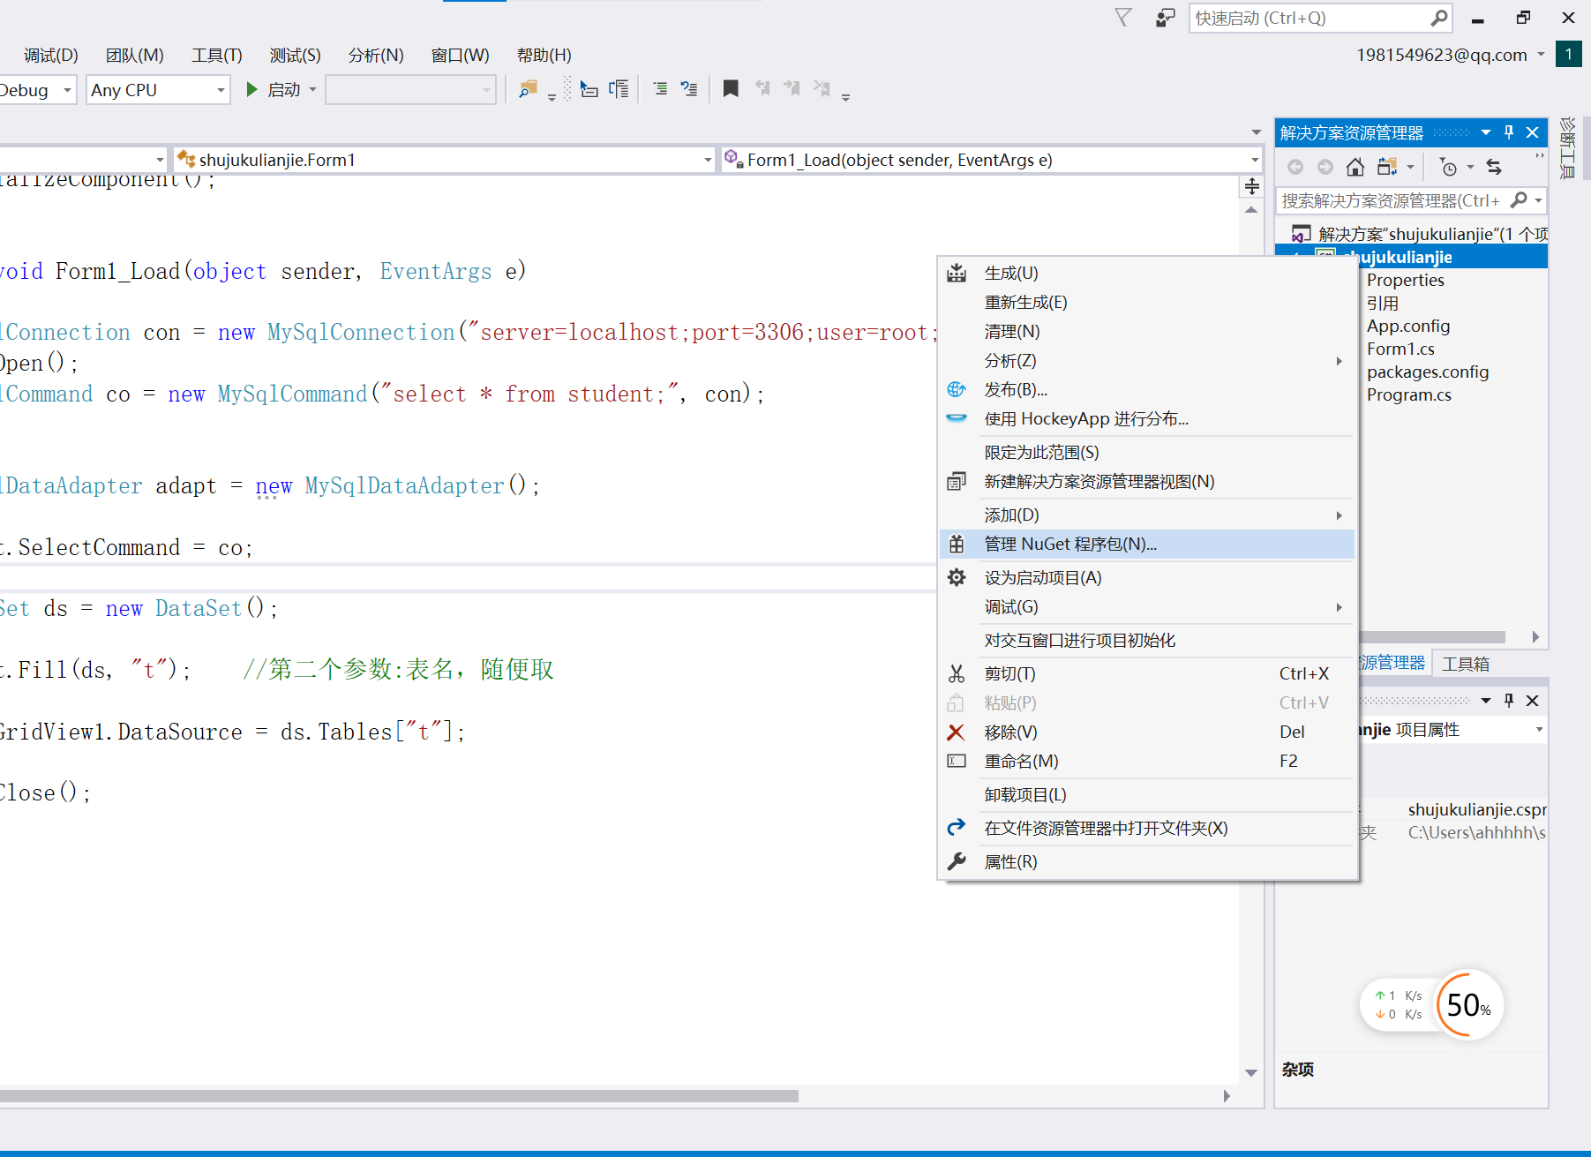Click the Home icon in Solution Explorer
This screenshot has height=1157, width=1591.
click(x=1355, y=167)
